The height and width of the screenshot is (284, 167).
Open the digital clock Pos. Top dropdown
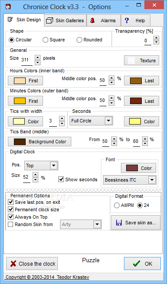click(53, 166)
